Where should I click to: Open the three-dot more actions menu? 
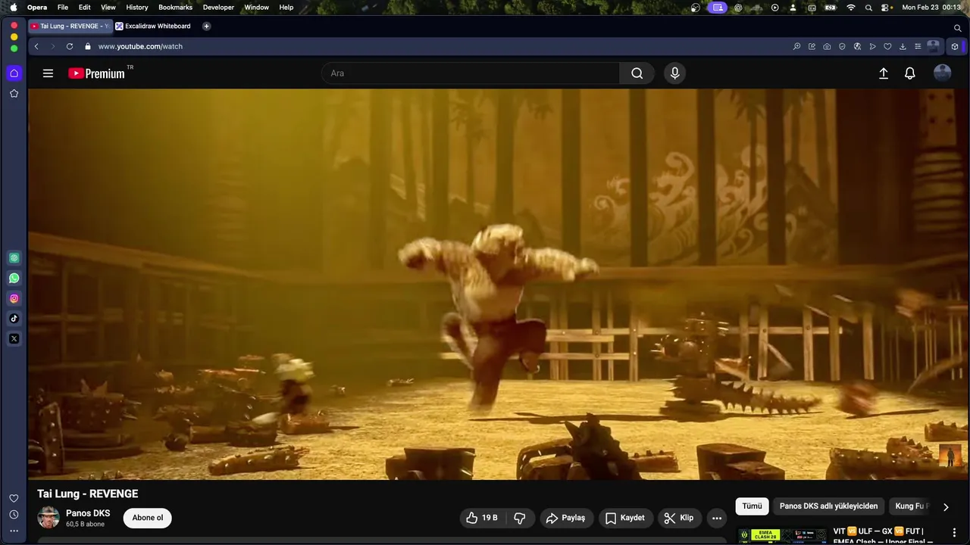[x=717, y=518]
